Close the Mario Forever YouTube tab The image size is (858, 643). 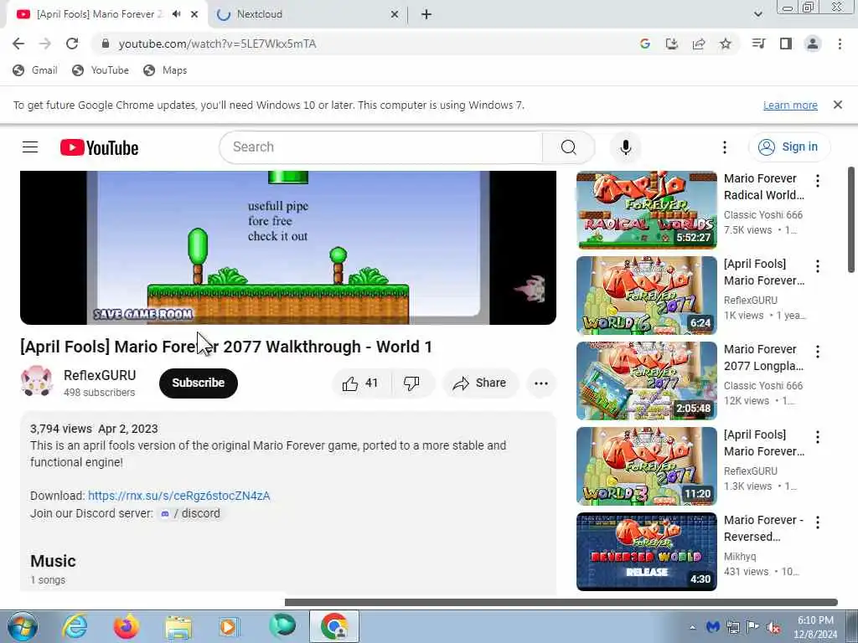(x=194, y=15)
